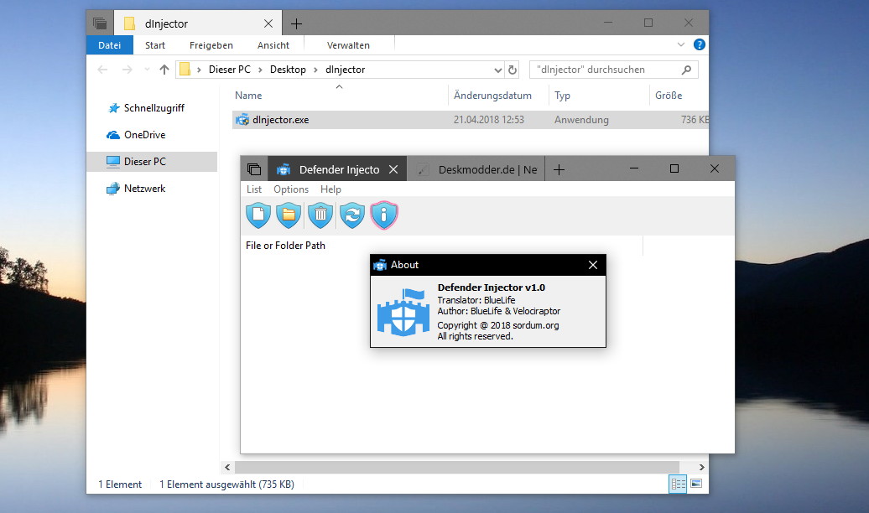This screenshot has height=513, width=869.
Task: Expand the chevron after Dieser PC breadcrumb
Action: pyautogui.click(x=260, y=70)
